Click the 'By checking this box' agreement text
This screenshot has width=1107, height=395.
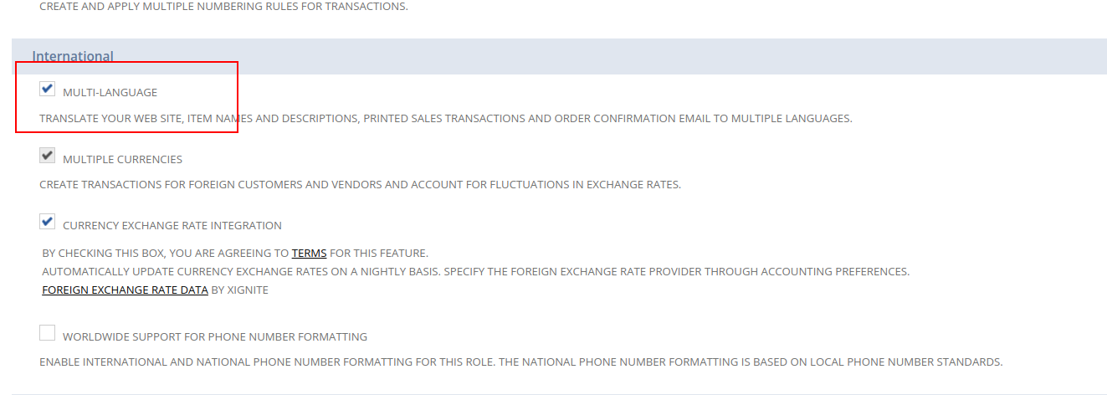click(x=165, y=253)
